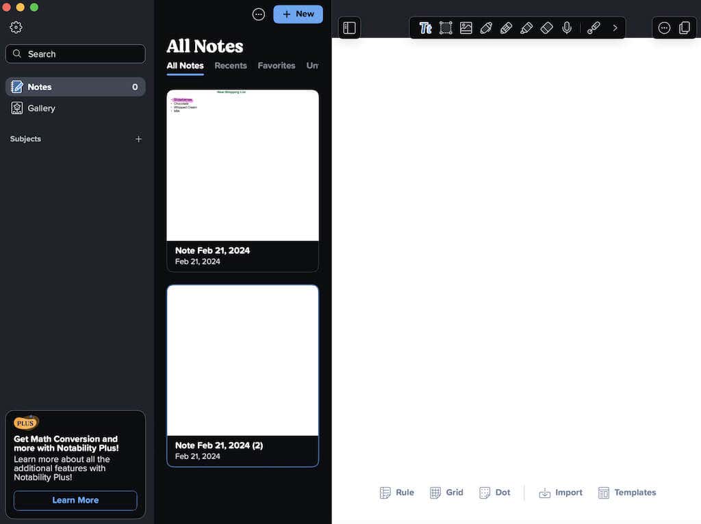Enable Grid paper style
This screenshot has width=701, height=524.
point(446,493)
